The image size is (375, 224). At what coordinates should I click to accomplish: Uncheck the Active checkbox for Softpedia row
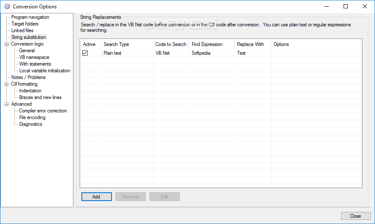pyautogui.click(x=85, y=53)
